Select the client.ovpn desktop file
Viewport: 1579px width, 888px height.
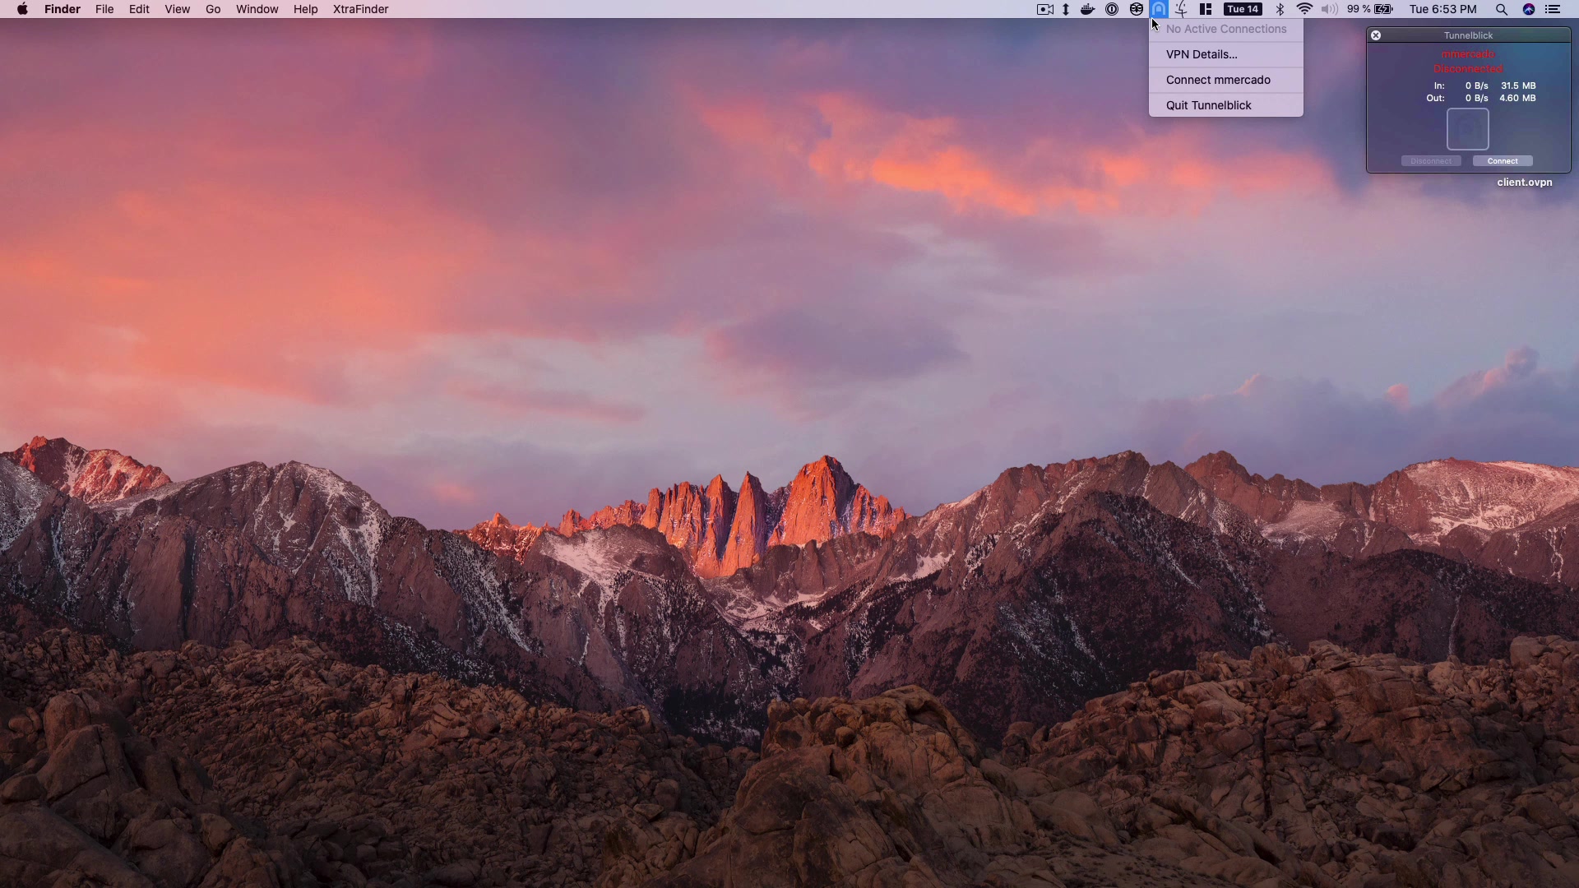tap(1524, 183)
